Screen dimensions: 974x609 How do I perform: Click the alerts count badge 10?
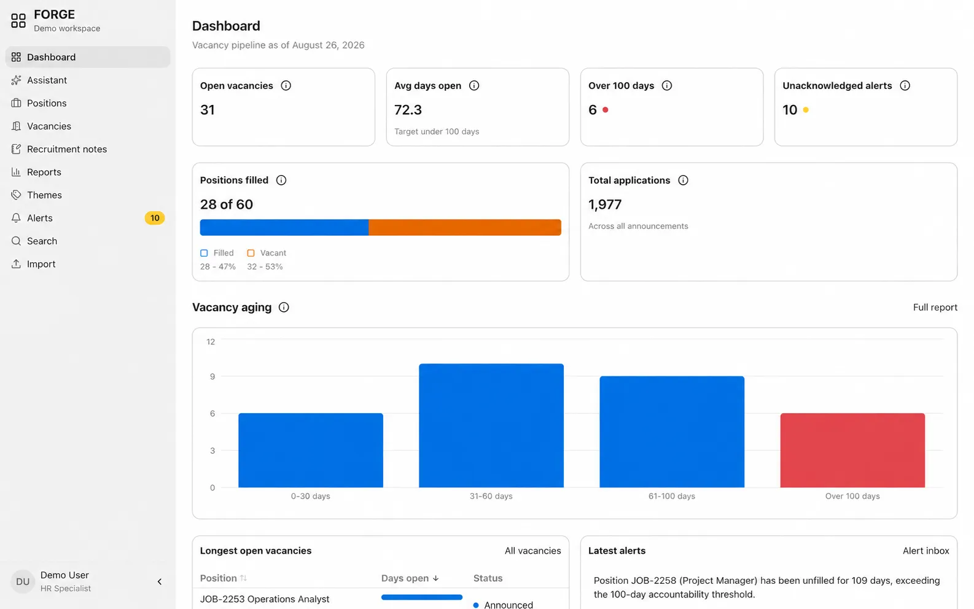155,218
